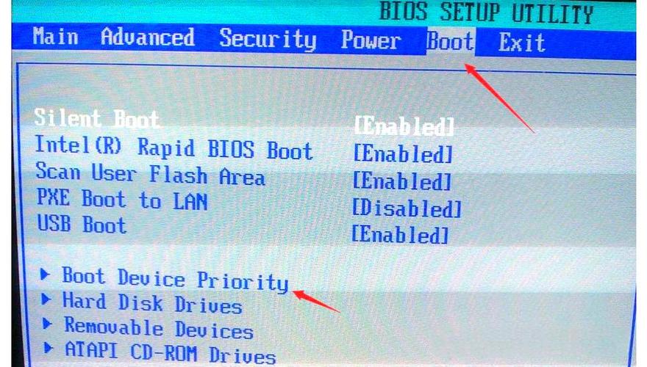Click triangle arrow beside ATAPI CD-ROM Drives

pos(49,349)
